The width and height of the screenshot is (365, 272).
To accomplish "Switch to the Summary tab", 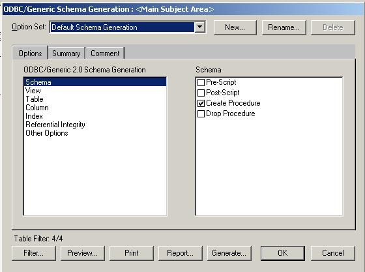I will (66, 53).
